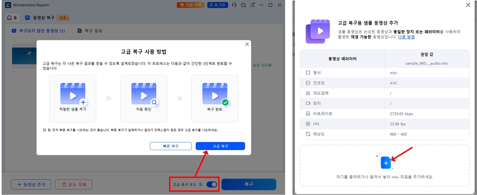Click the 지금 구매 purchase button
This screenshot has width=477, height=195.
coord(191,5)
